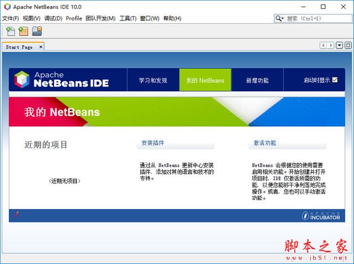Click the NetBeans logo in title bar

(x=7, y=7)
